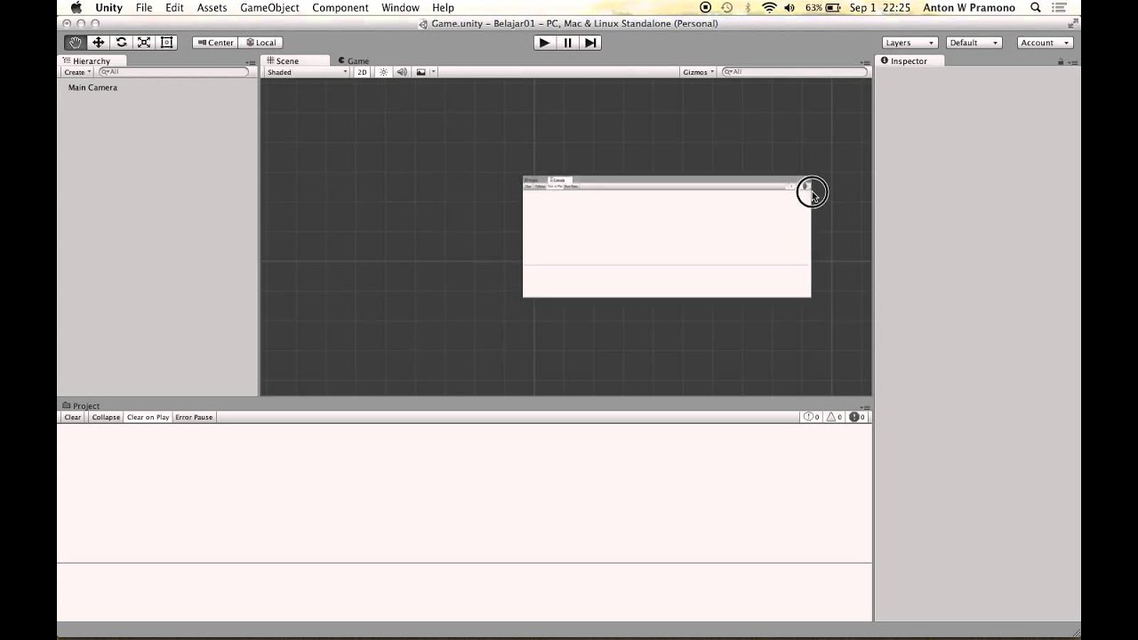Open the Component menu
Screen dimensions: 1138x640
[x=341, y=8]
